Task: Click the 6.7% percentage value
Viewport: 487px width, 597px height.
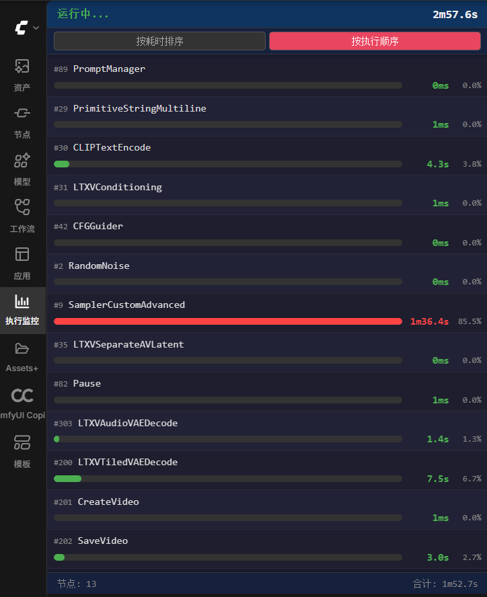Action: (472, 479)
